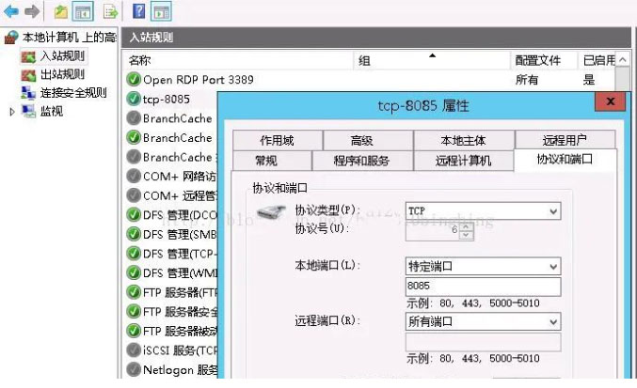This screenshot has height=388, width=637.
Task: Click the Back arrow in the toolbar
Action: pyautogui.click(x=12, y=11)
